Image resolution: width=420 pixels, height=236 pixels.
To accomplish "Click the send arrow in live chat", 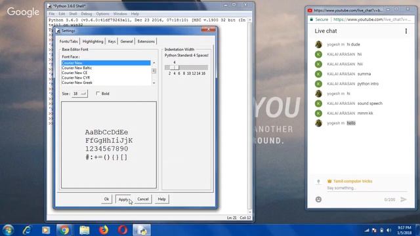I will (404, 199).
